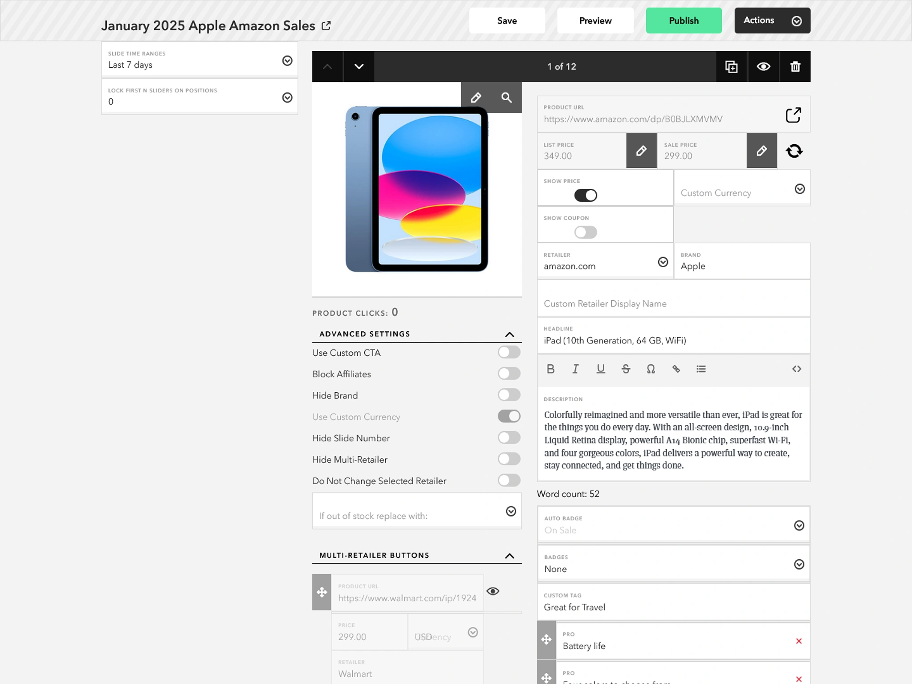Enable the Hide Brand switch
Image resolution: width=912 pixels, height=684 pixels.
point(509,395)
